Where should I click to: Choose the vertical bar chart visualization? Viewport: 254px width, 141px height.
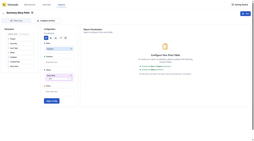click(56, 38)
